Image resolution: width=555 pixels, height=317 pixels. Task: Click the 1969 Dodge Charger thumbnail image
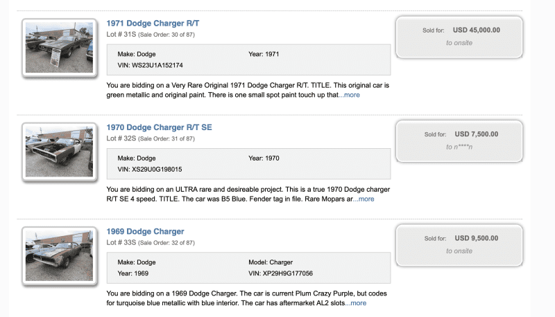click(x=59, y=256)
